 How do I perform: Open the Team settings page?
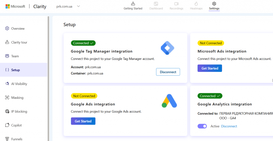[23, 56]
